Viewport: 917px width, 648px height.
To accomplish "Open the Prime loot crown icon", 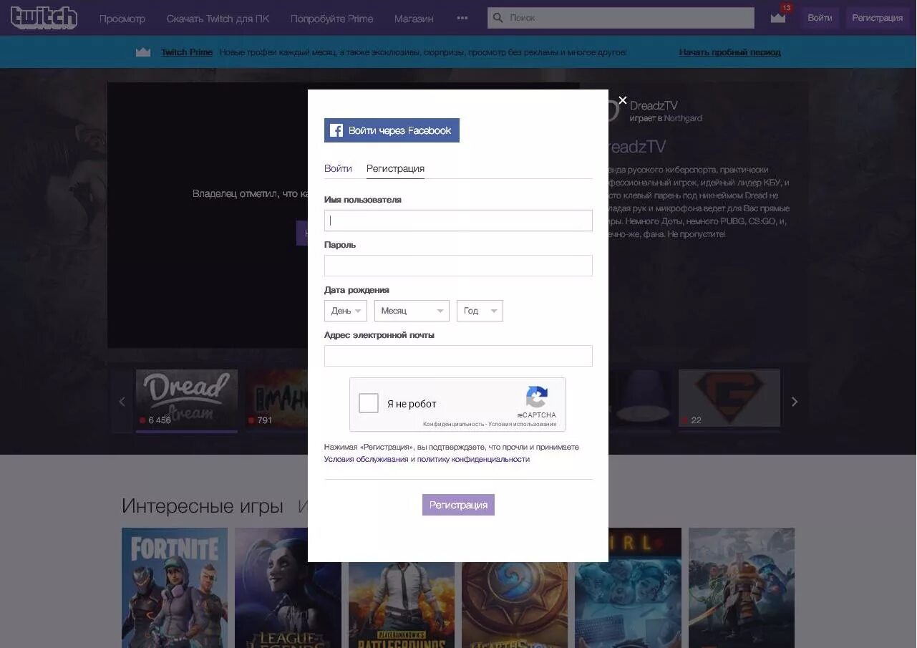I will tap(778, 18).
